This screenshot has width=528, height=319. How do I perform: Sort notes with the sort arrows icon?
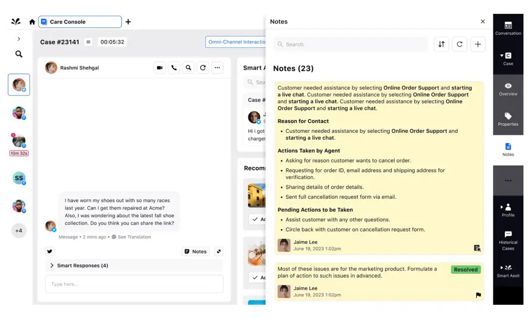point(442,44)
